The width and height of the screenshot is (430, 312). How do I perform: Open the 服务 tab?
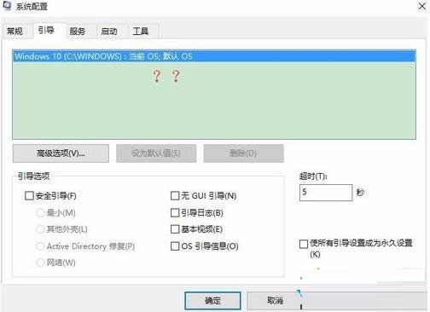pyautogui.click(x=78, y=31)
